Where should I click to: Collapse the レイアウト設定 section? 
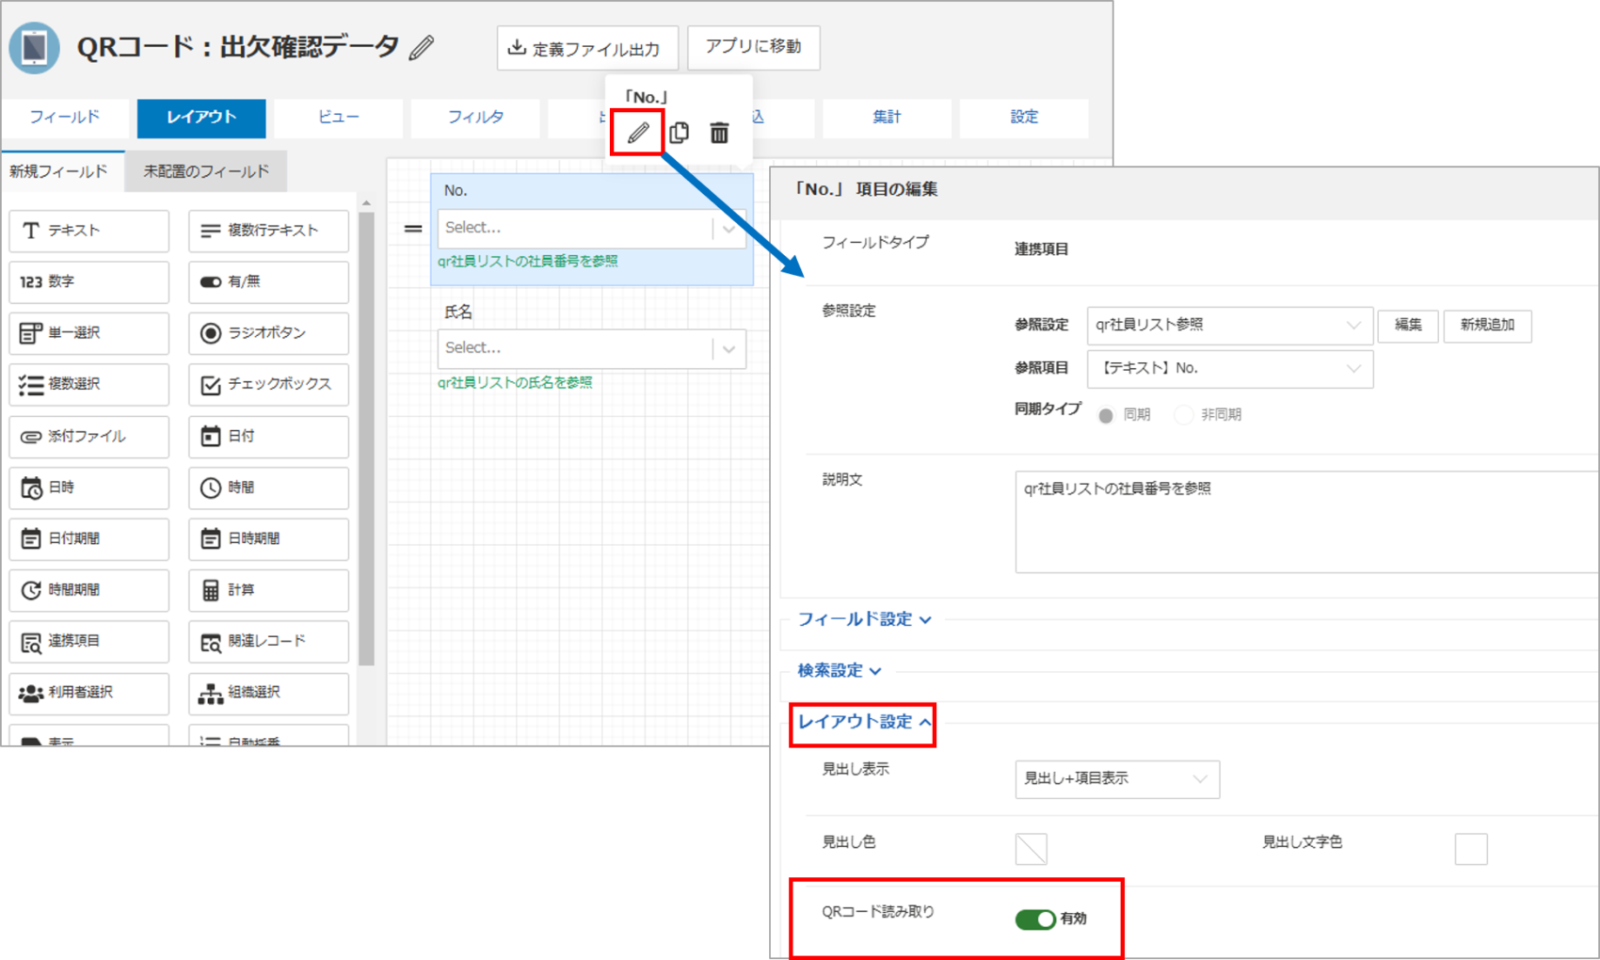tap(864, 722)
